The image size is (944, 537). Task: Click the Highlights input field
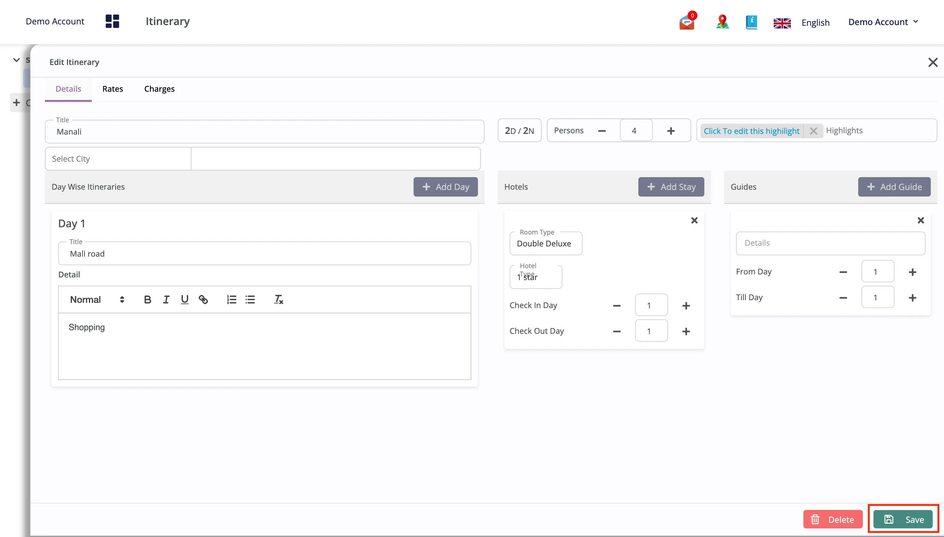[x=879, y=131]
